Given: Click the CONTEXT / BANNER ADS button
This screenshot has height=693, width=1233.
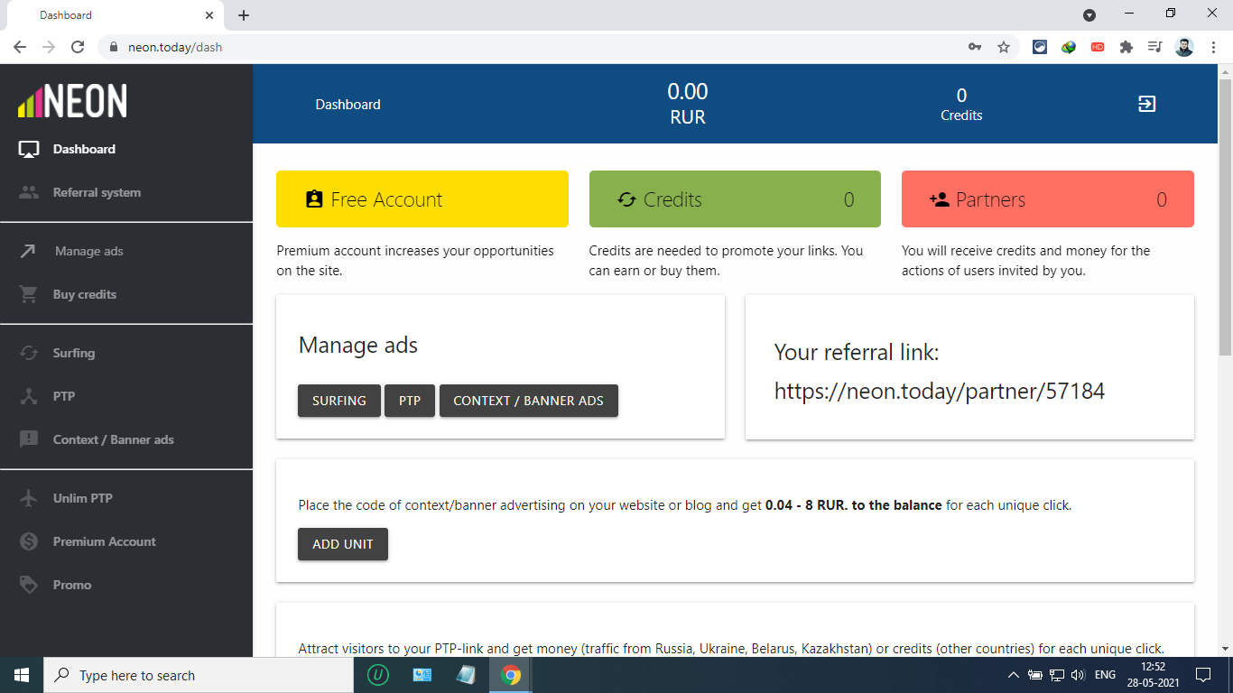Looking at the screenshot, I should [x=529, y=401].
